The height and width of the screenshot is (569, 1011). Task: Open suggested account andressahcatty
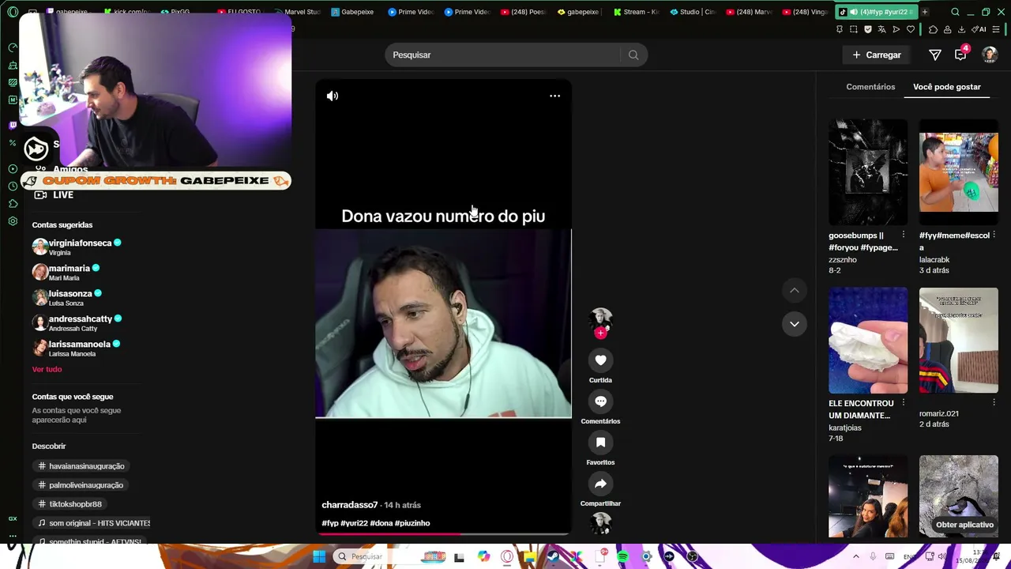[77, 323]
